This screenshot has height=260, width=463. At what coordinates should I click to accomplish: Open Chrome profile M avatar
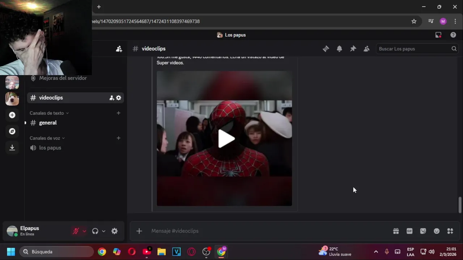pos(443,21)
